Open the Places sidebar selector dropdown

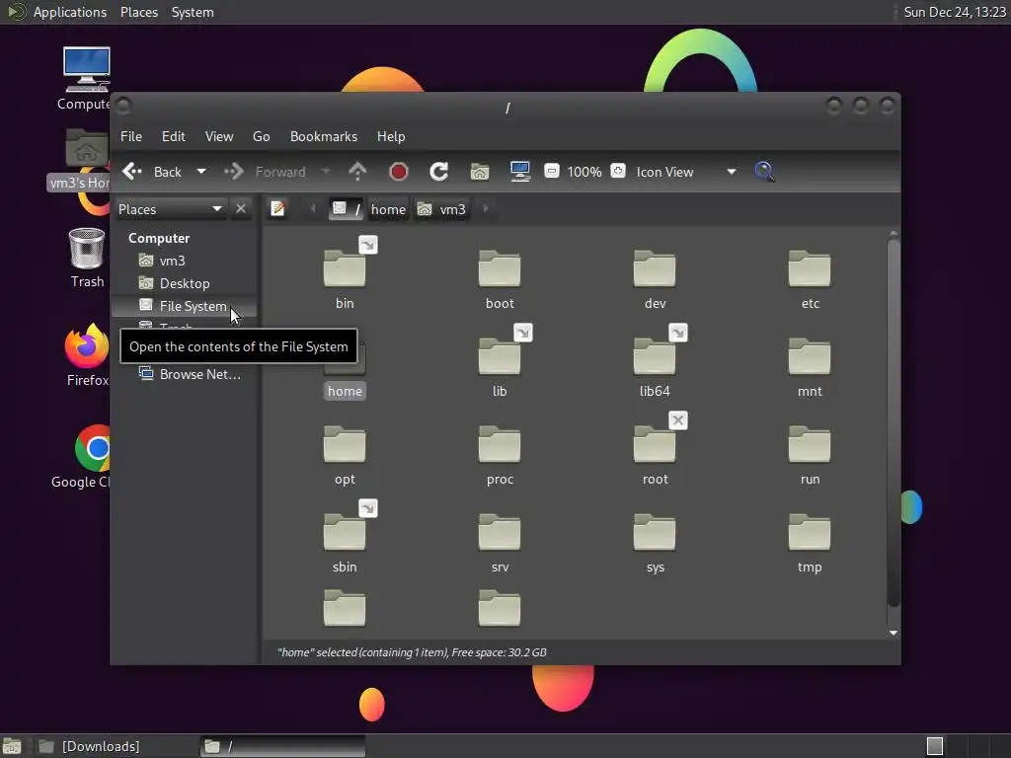[170, 209]
